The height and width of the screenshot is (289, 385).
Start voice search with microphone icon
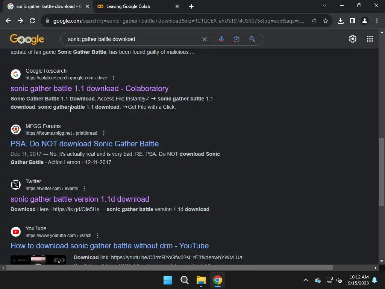[x=221, y=39]
